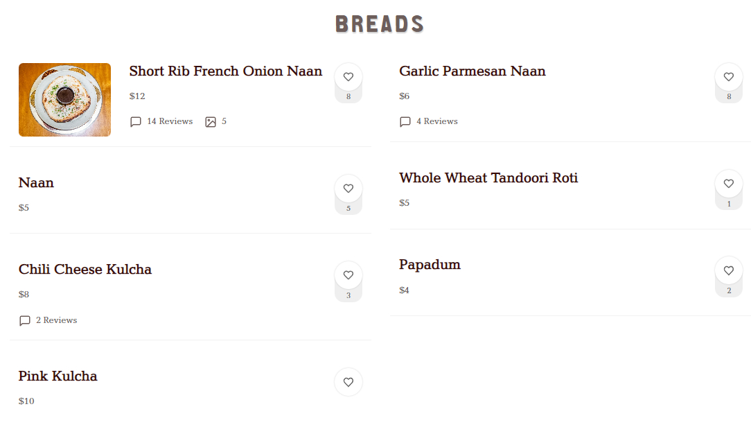The width and height of the screenshot is (751, 427).
Task: Click comment icon beside 14 Reviews
Action: coord(136,122)
